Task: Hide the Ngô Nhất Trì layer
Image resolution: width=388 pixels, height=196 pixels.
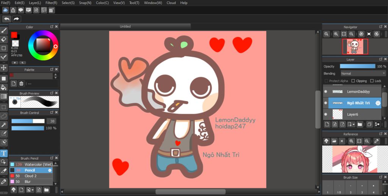Action: click(x=325, y=103)
